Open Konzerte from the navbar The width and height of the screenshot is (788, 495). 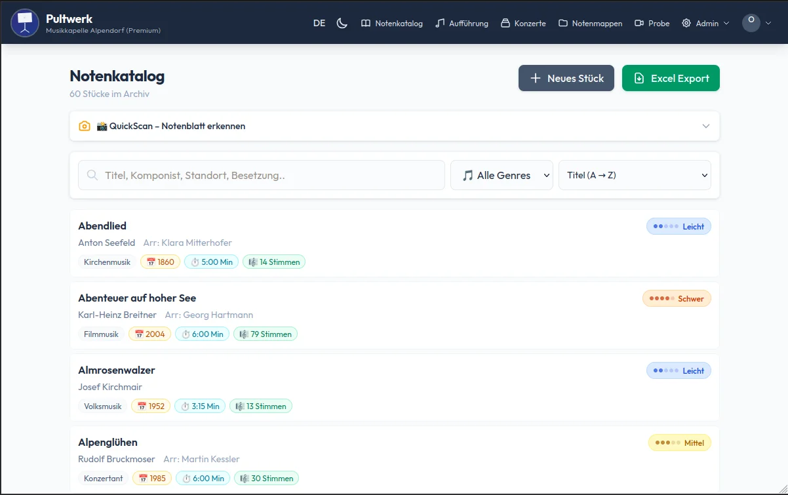[x=523, y=23]
